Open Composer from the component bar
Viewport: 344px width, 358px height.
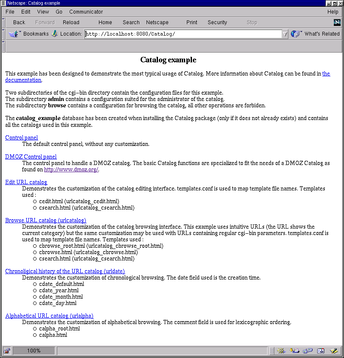coord(333,351)
